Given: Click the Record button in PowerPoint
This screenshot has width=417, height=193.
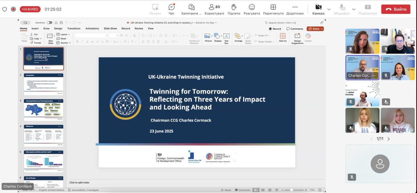Looking at the screenshot, I should click(275, 29).
